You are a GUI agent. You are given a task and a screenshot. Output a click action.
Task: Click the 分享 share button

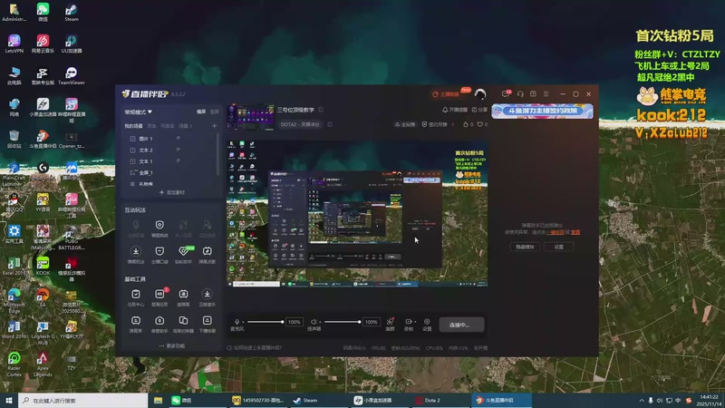[479, 110]
